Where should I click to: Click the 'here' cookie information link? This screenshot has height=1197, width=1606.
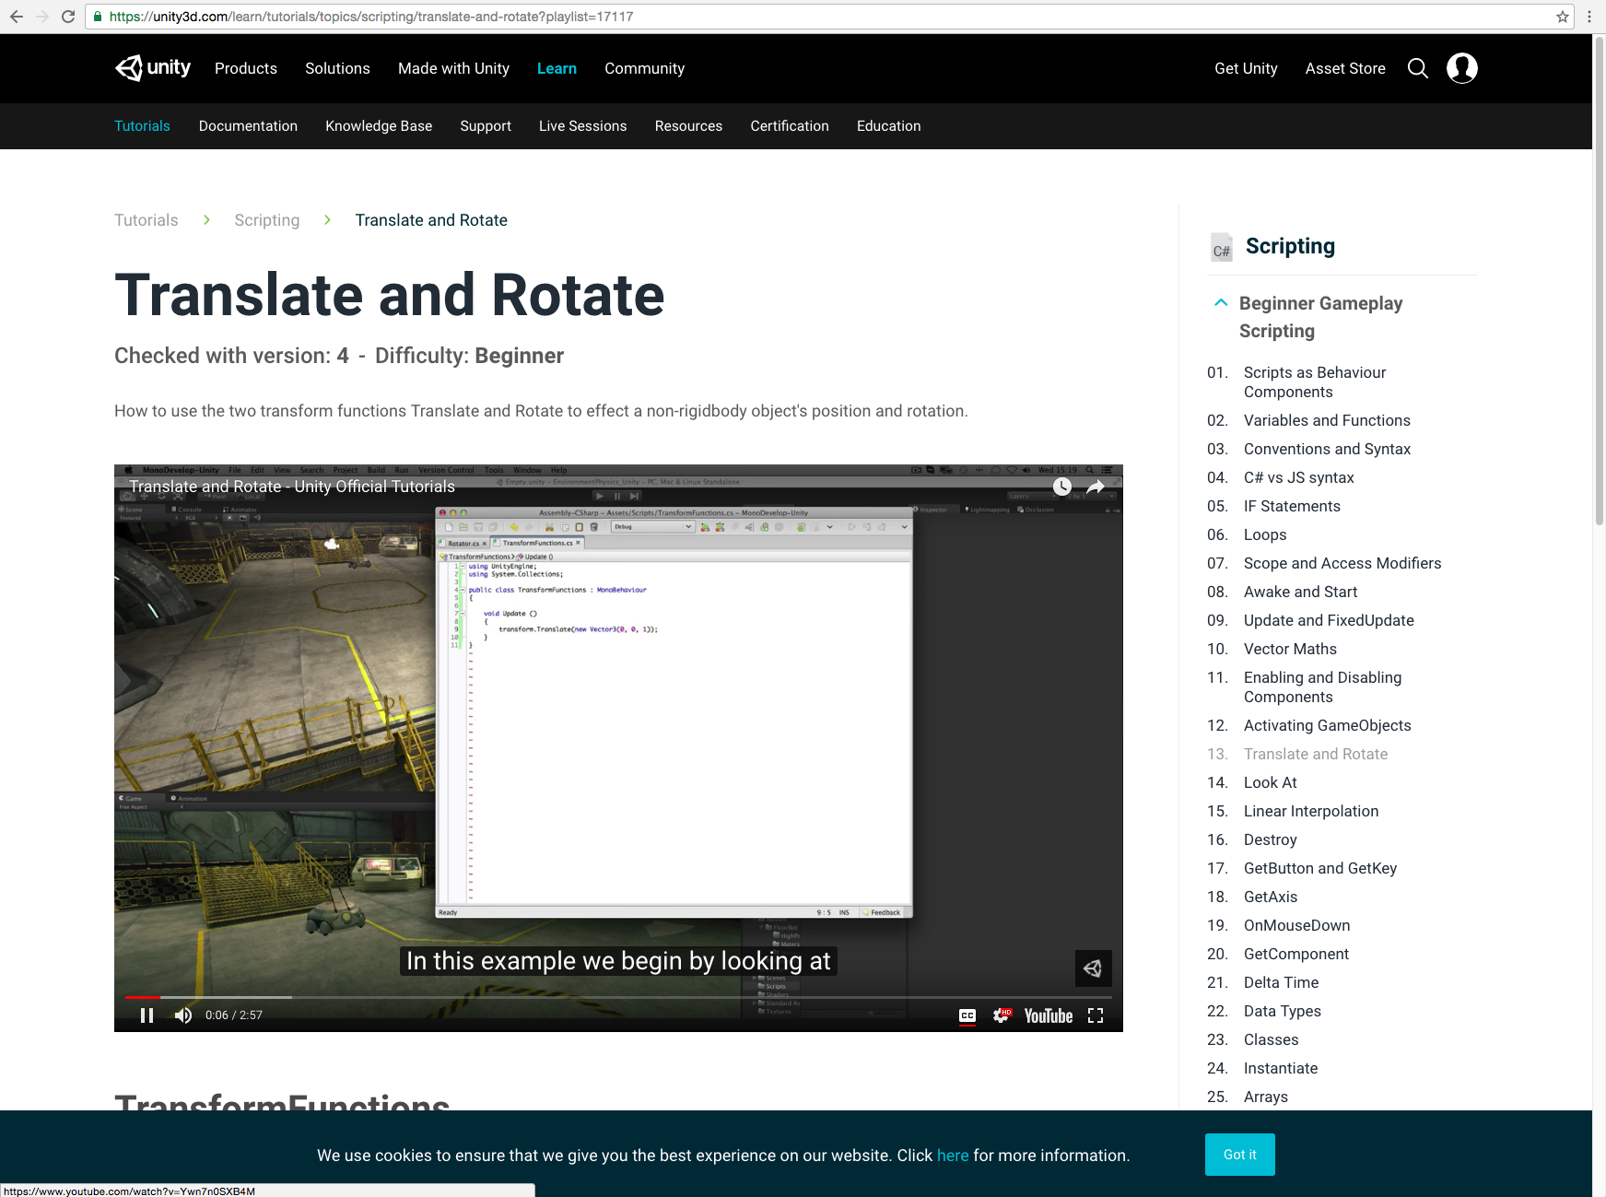pos(953,1156)
